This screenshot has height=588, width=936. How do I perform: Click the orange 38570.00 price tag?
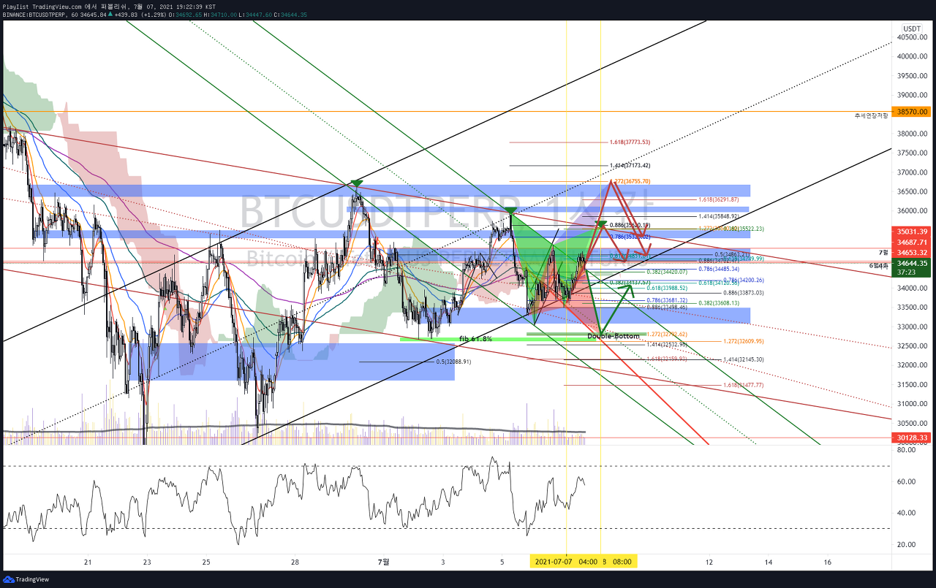912,112
